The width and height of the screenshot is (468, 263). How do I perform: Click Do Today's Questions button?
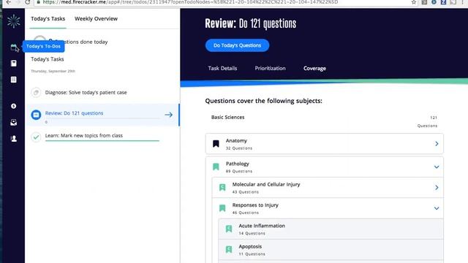point(237,45)
